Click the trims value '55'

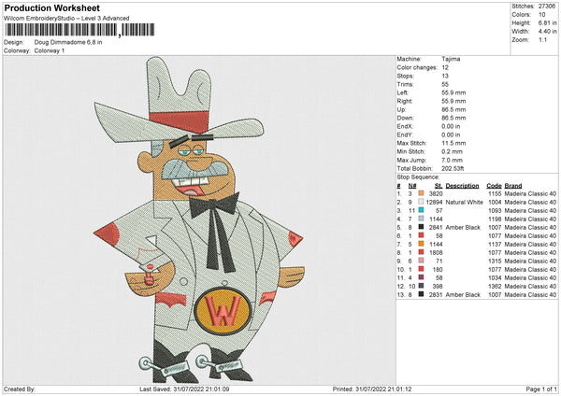(445, 84)
